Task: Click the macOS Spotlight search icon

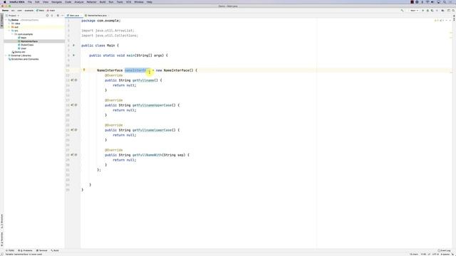Action: click(x=445, y=2)
